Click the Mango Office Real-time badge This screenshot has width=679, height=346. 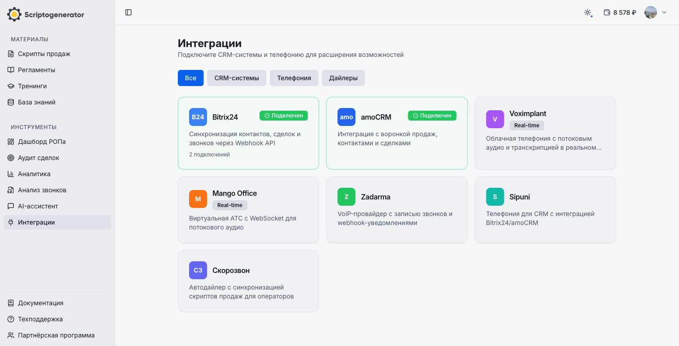(230, 205)
